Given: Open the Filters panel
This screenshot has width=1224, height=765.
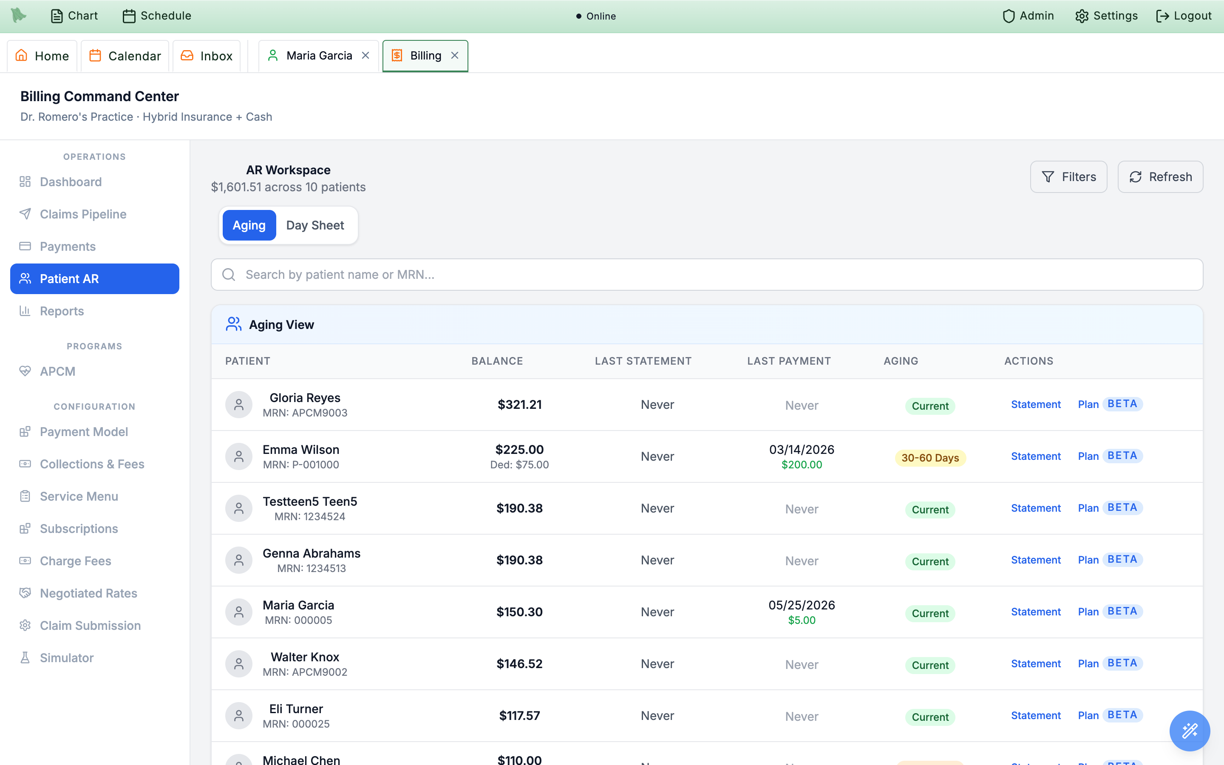Looking at the screenshot, I should click(x=1068, y=176).
